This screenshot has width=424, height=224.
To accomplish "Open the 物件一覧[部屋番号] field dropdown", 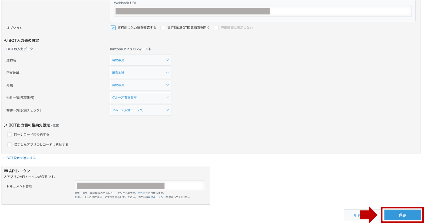I will click(x=141, y=98).
